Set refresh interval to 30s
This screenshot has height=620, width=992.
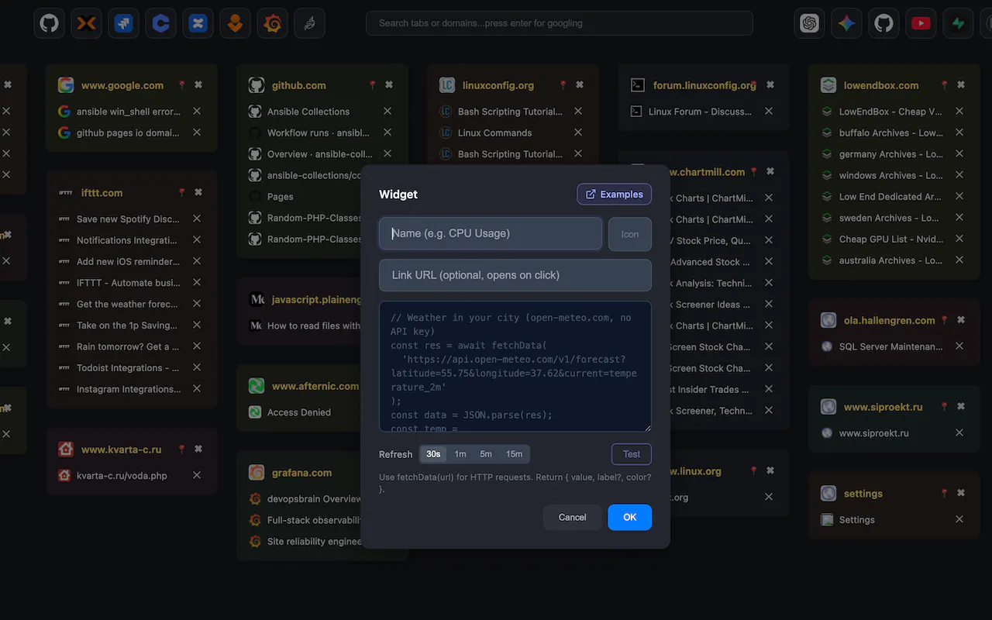tap(433, 454)
